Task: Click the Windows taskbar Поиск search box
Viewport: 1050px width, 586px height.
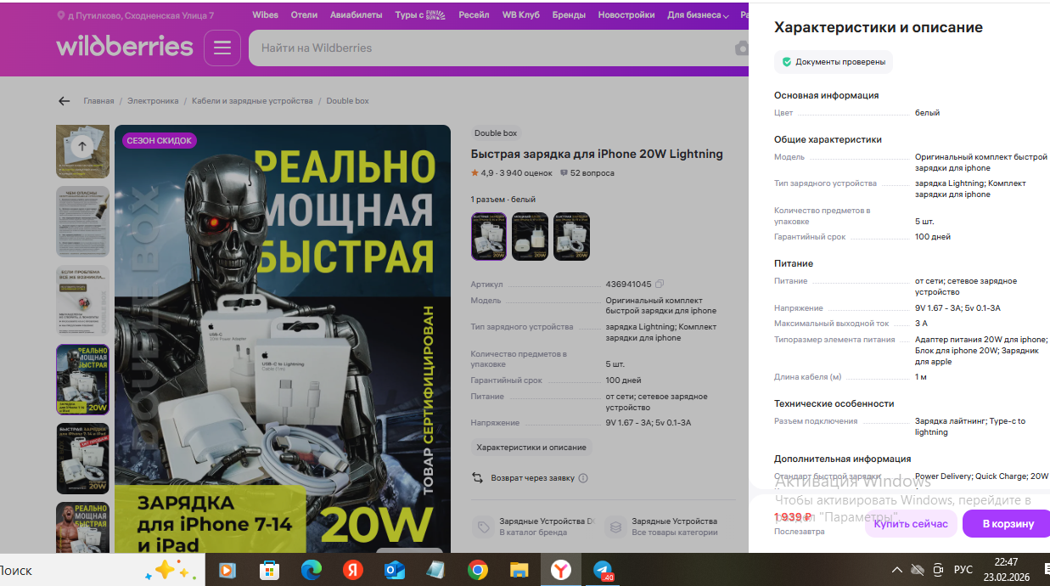Action: [x=102, y=570]
